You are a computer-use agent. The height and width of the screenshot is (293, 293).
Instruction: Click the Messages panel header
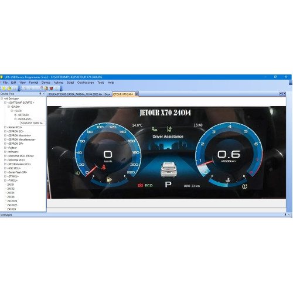[x=146, y=214]
